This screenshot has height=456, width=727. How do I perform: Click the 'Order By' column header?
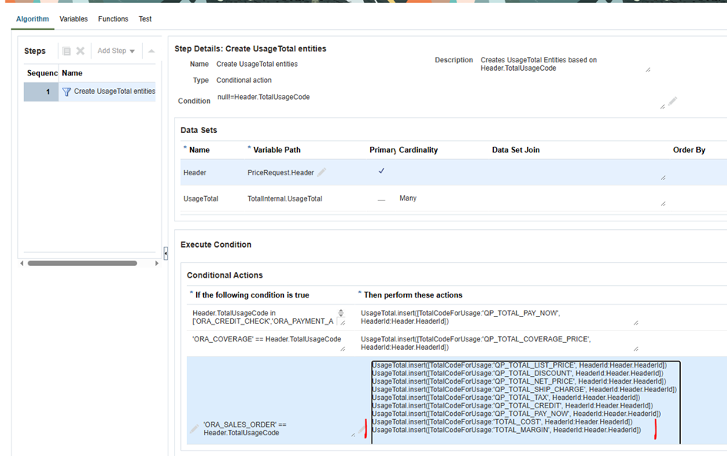(689, 150)
